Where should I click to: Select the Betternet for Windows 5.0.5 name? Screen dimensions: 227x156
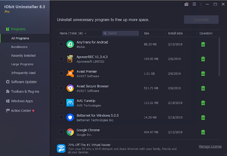(x=98, y=115)
